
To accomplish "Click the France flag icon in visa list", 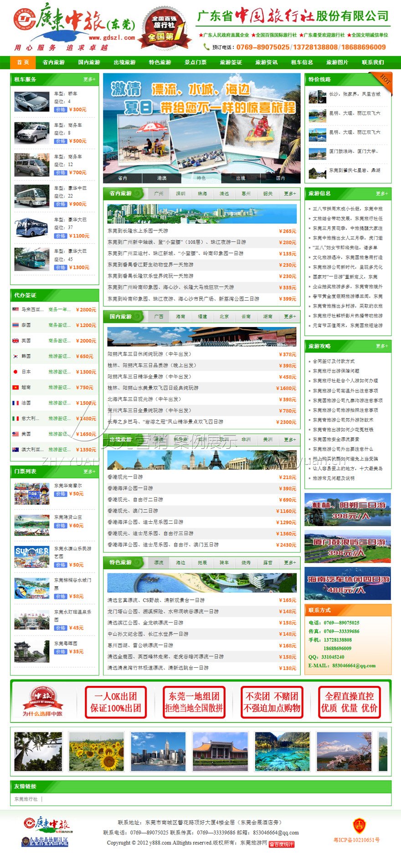I will (x=15, y=403).
